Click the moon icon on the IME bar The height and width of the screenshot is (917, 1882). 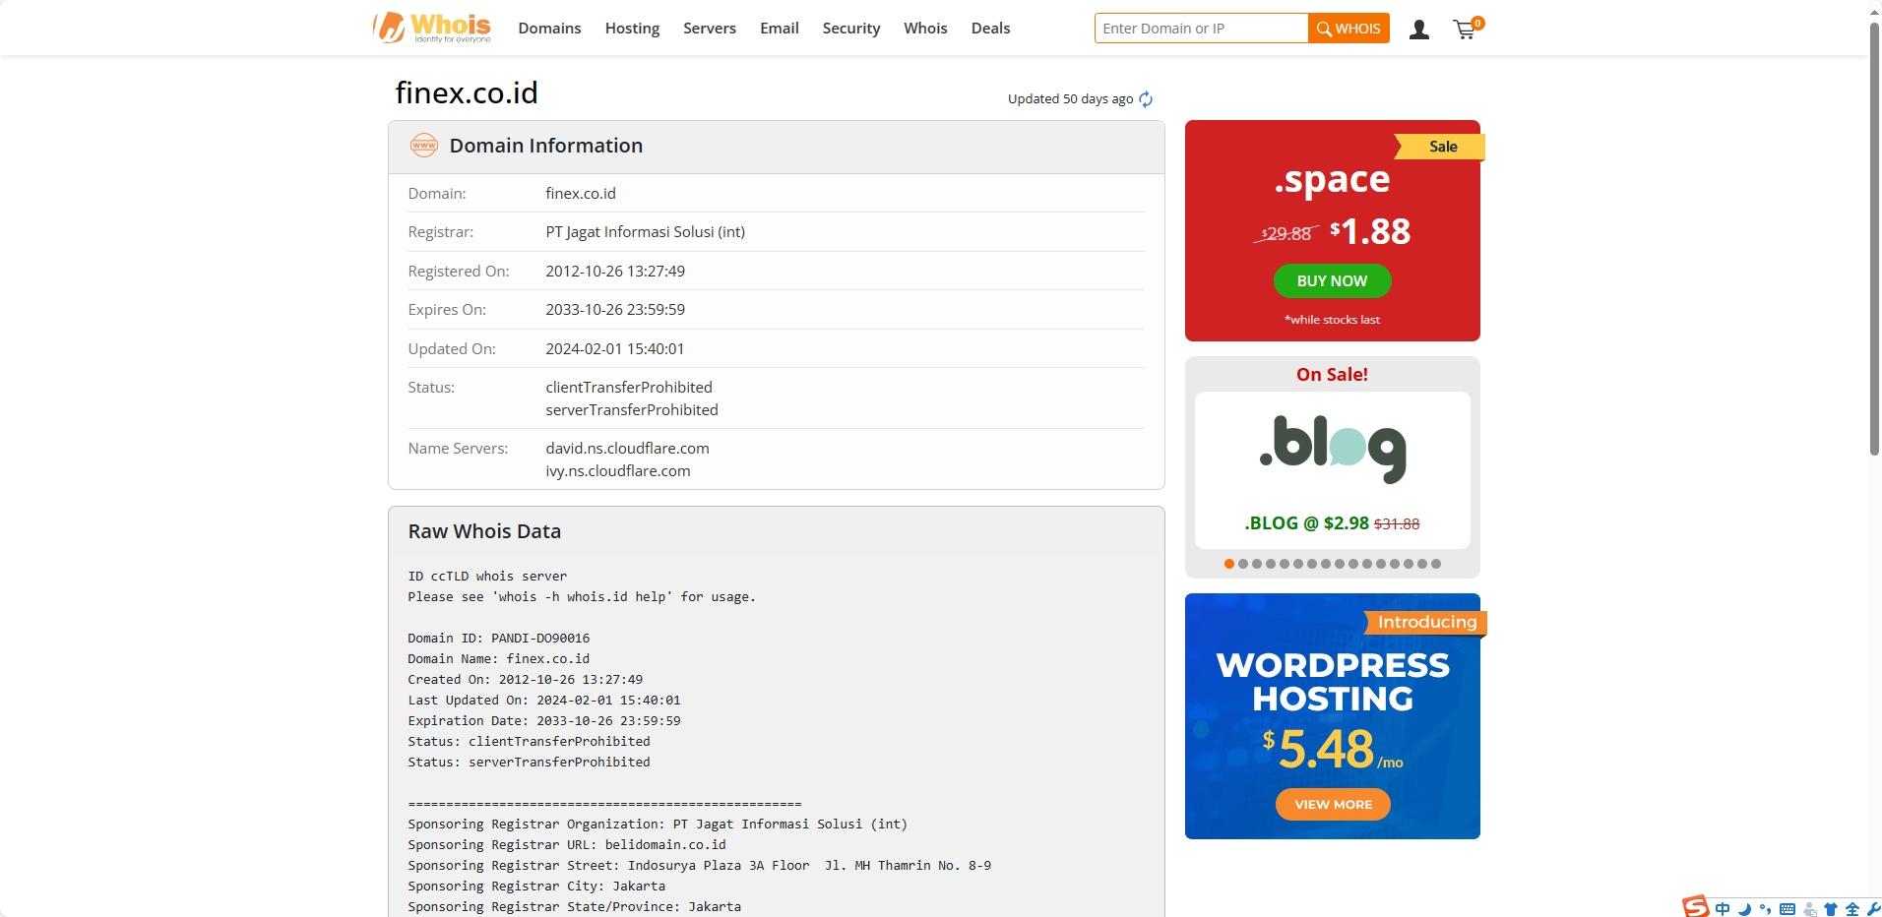1744,909
